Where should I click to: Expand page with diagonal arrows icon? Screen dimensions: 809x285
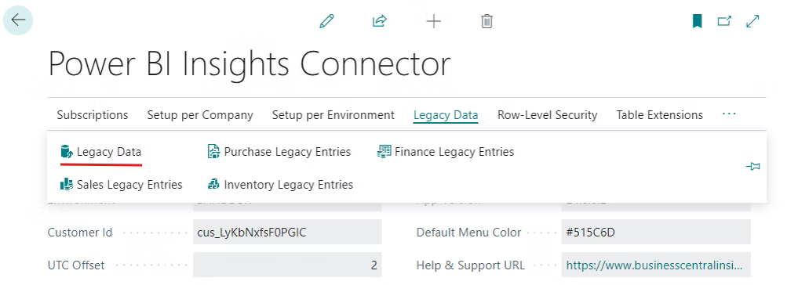coord(753,21)
